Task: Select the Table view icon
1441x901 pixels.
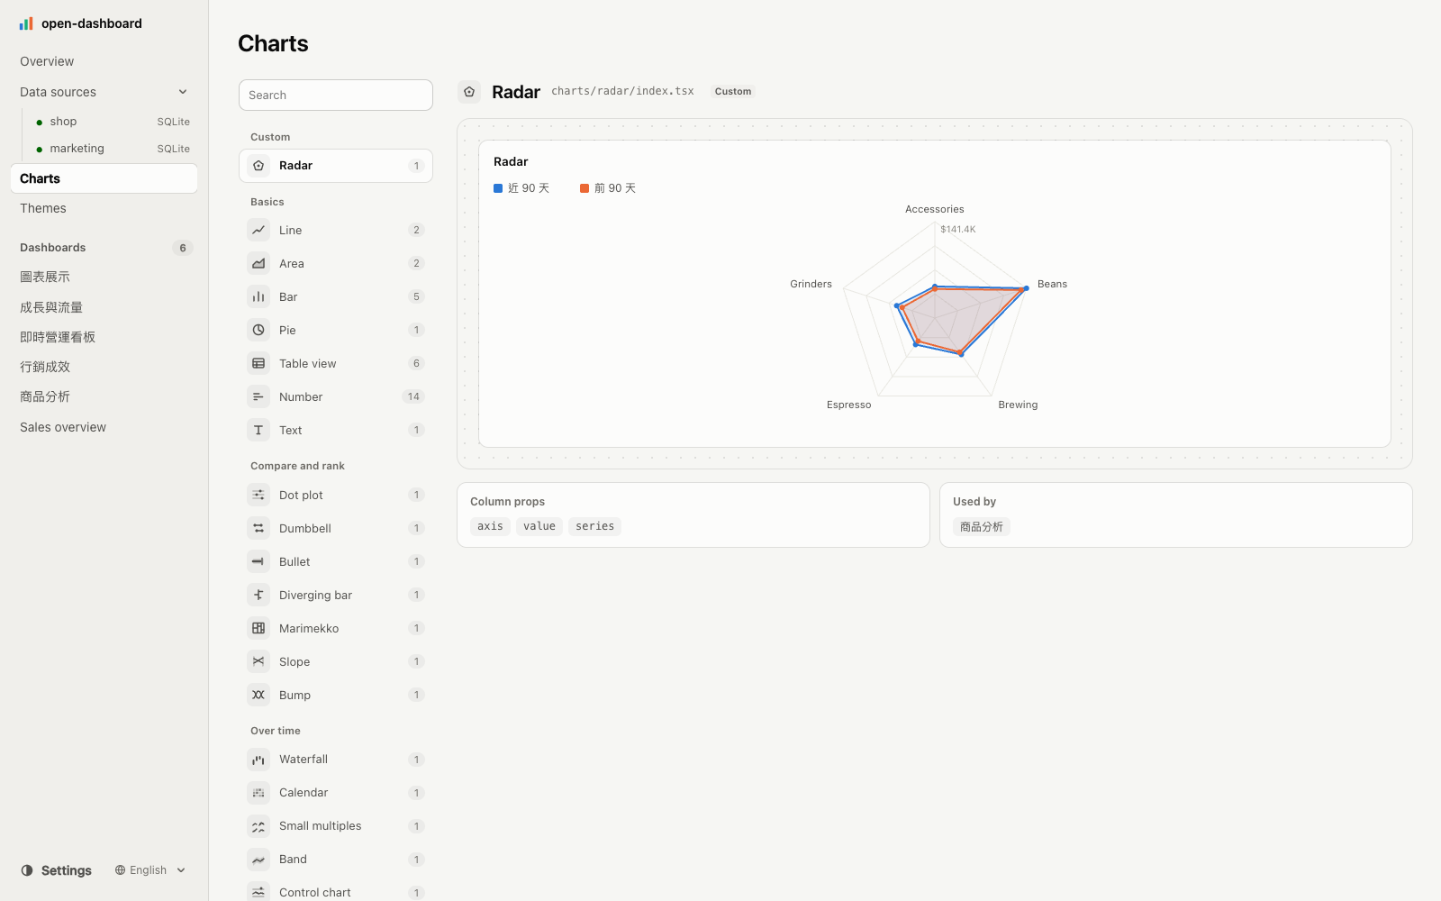Action: [258, 363]
